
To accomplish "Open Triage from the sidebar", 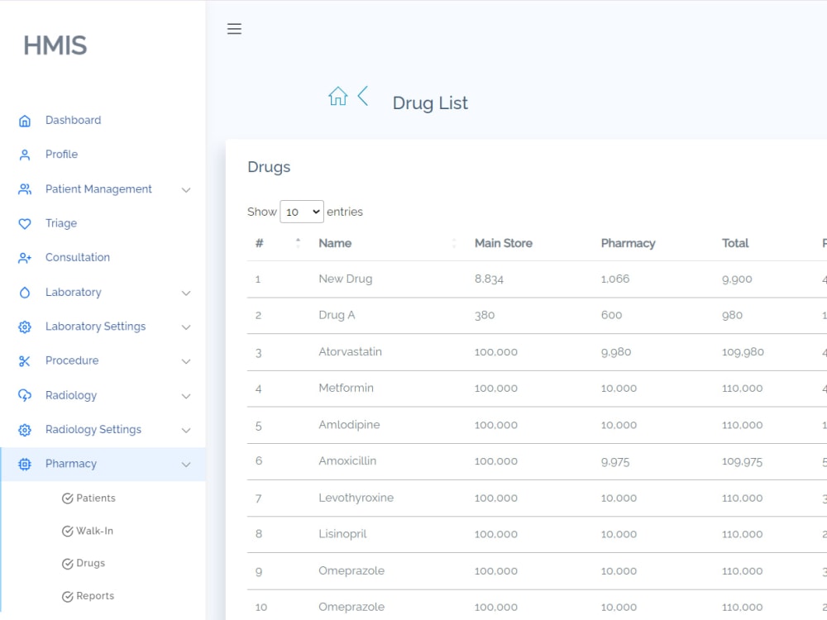I will (x=61, y=223).
